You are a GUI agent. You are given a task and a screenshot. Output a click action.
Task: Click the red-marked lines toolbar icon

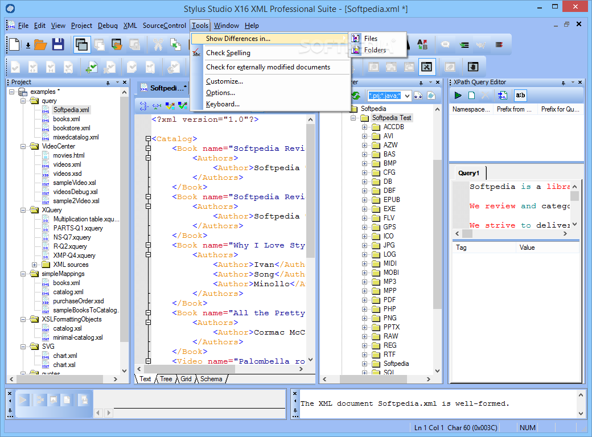click(x=499, y=45)
